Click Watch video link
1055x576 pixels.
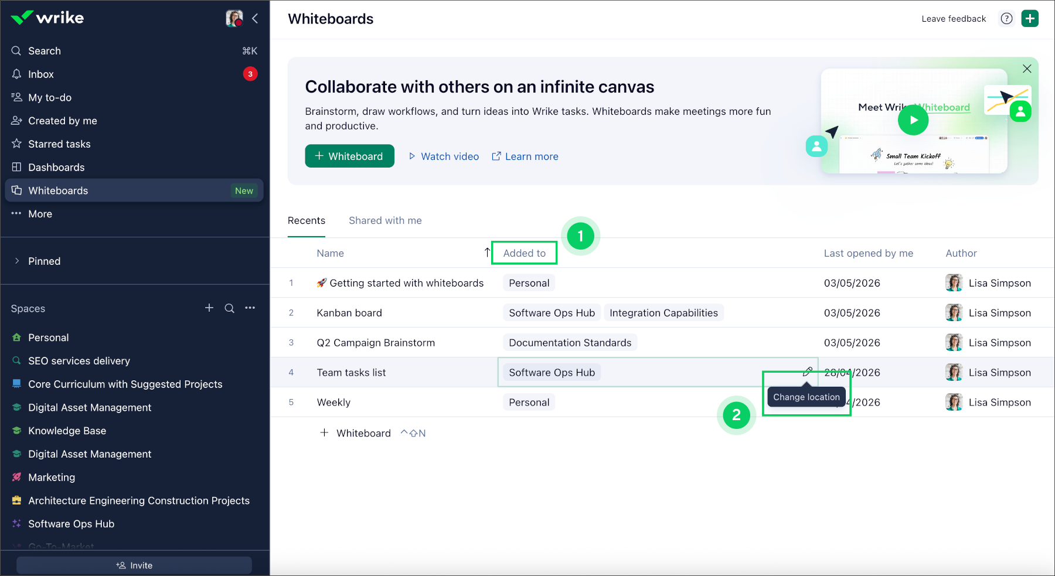pyautogui.click(x=444, y=156)
